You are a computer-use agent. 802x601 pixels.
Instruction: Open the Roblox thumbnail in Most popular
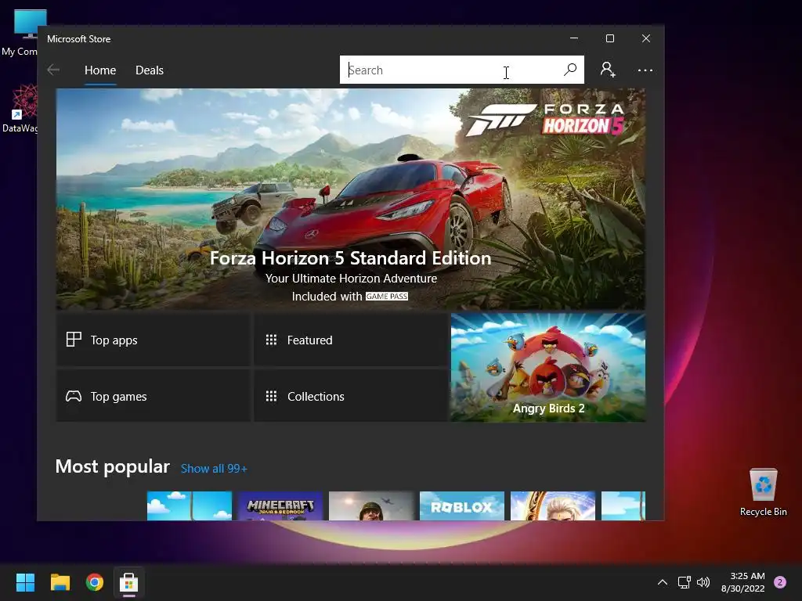462,506
